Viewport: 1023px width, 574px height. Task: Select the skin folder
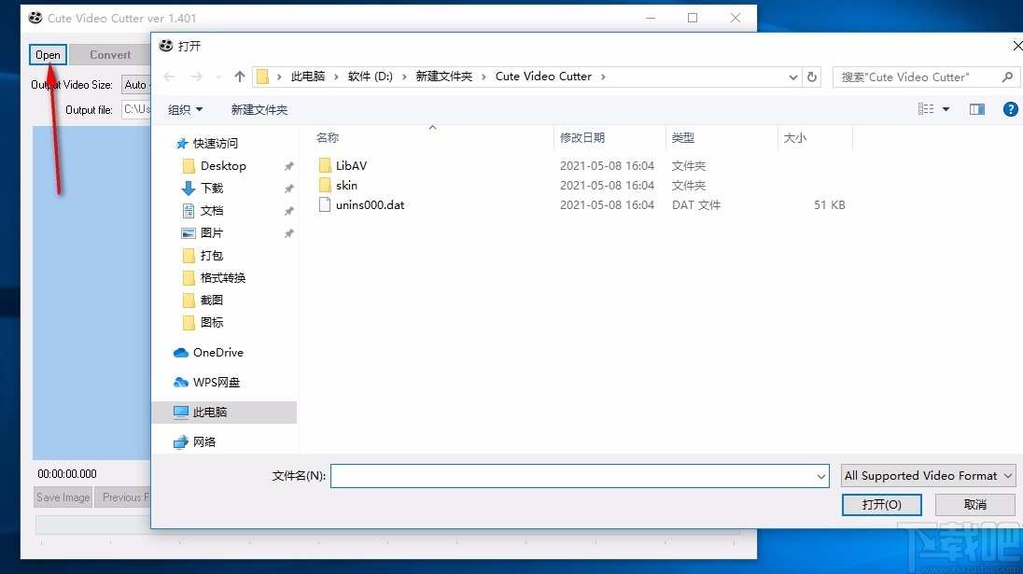point(339,185)
